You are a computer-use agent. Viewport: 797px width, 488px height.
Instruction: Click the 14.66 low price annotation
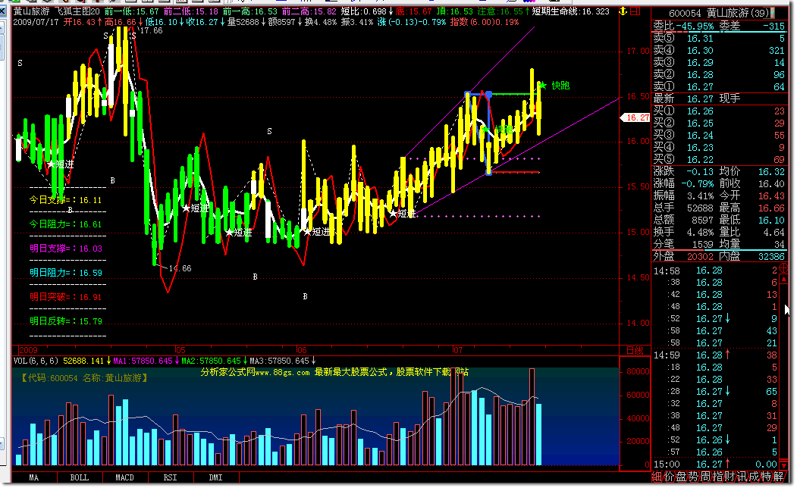[180, 268]
